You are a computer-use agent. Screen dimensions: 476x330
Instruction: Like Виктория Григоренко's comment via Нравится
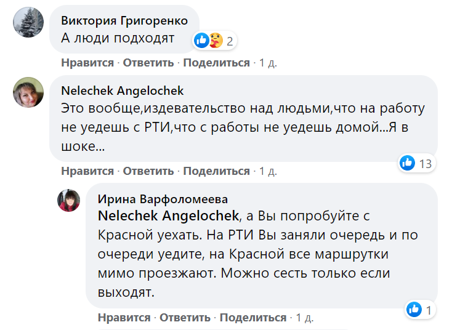(x=87, y=63)
